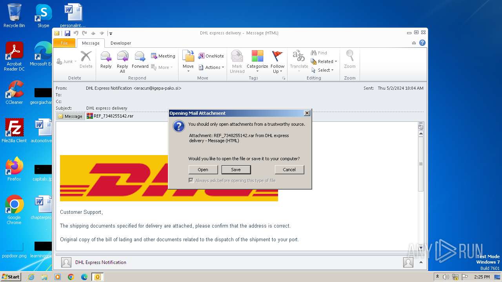The height and width of the screenshot is (282, 502).
Task: Save message via Quick Access Toolbar
Action: 67,33
